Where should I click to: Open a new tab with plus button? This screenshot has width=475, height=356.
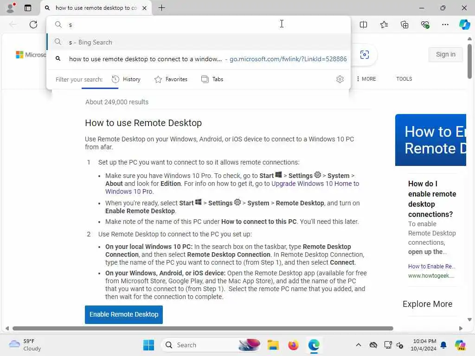pos(162,8)
